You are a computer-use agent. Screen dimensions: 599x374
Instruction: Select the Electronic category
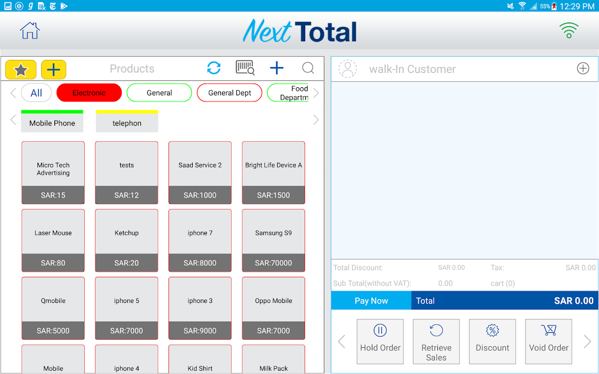click(89, 93)
